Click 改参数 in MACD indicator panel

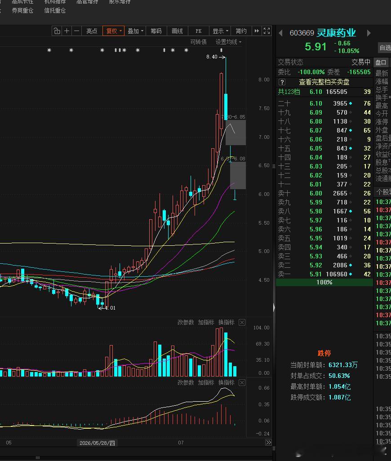click(x=186, y=382)
